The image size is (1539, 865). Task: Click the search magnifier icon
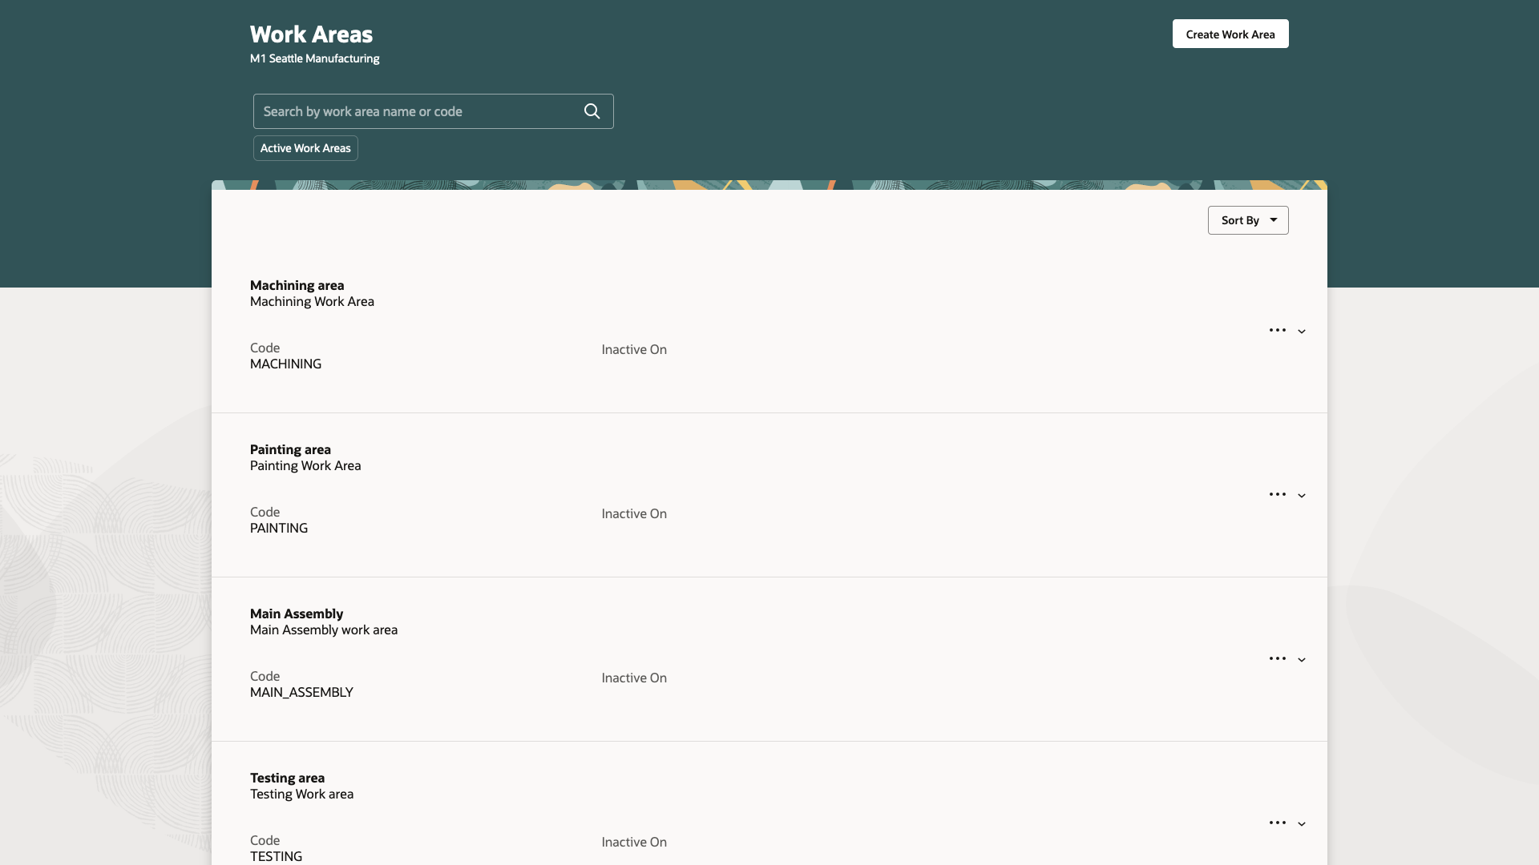pyautogui.click(x=592, y=111)
